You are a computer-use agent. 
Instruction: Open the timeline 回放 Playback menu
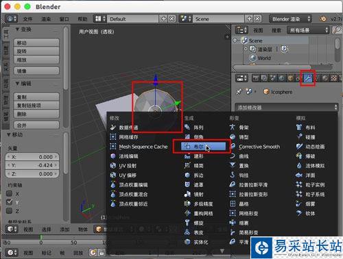click(x=78, y=253)
